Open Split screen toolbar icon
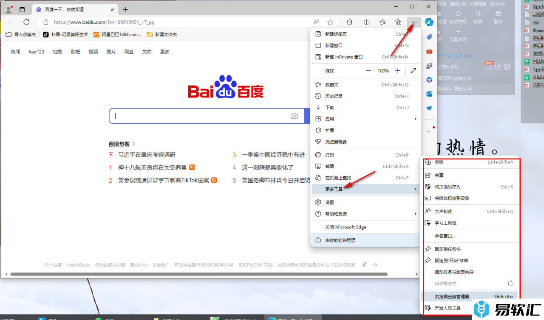The width and height of the screenshot is (544, 320). tap(367, 22)
